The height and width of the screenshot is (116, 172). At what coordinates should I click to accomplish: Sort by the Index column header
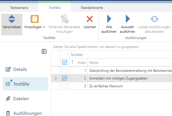coord(82,62)
